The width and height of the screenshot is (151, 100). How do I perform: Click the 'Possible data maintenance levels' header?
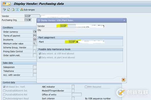tap(54, 49)
